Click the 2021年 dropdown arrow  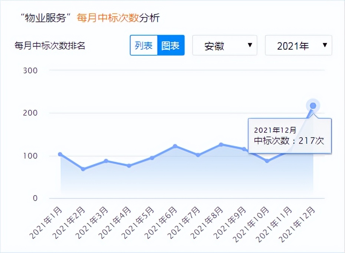point(326,45)
